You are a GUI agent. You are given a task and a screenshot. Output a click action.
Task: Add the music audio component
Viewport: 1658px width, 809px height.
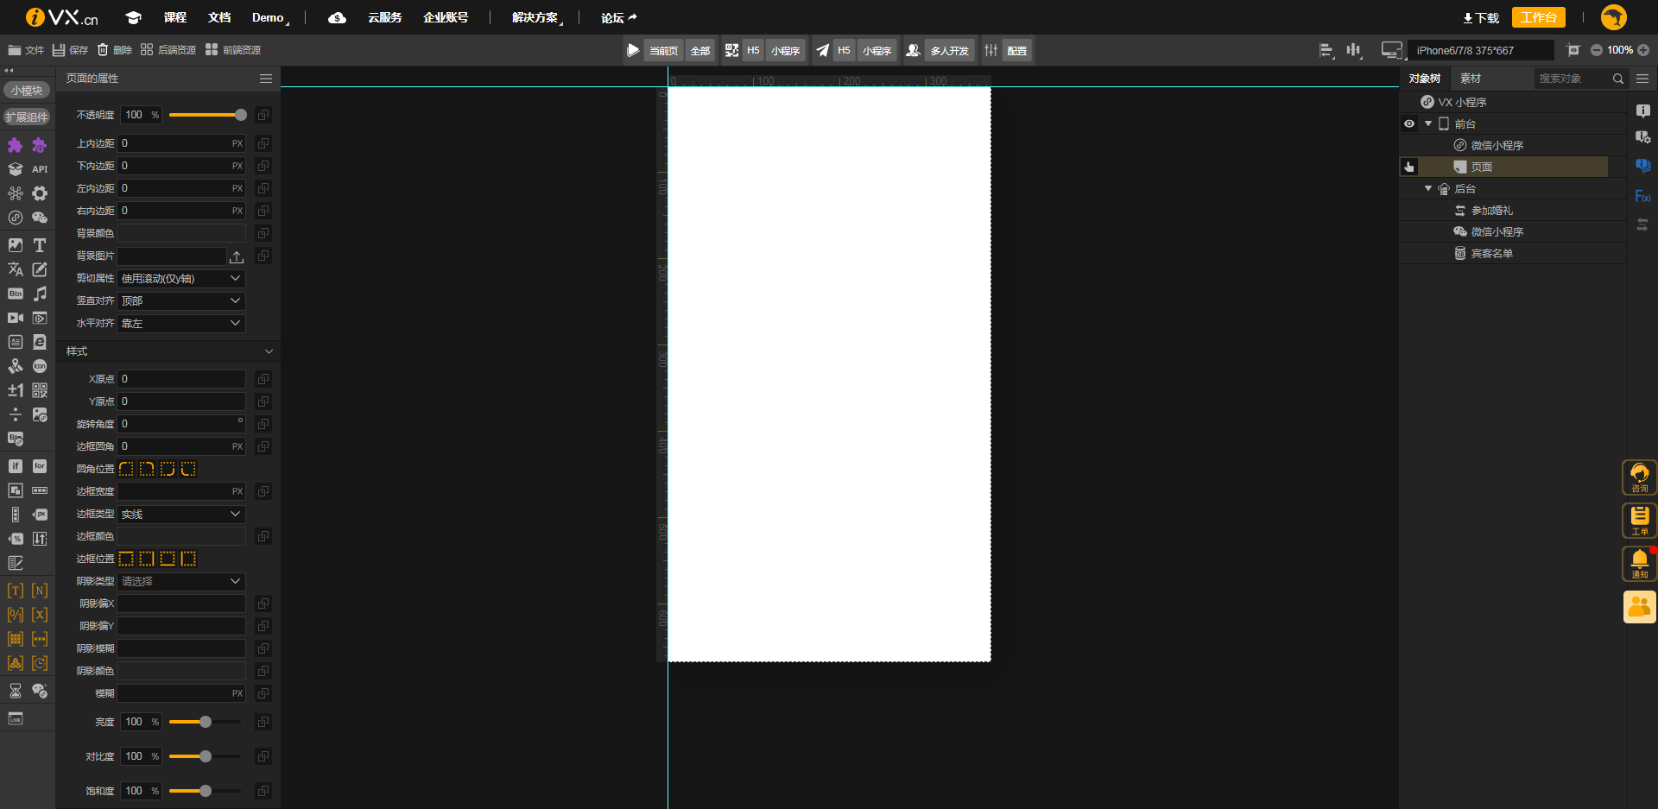(40, 294)
